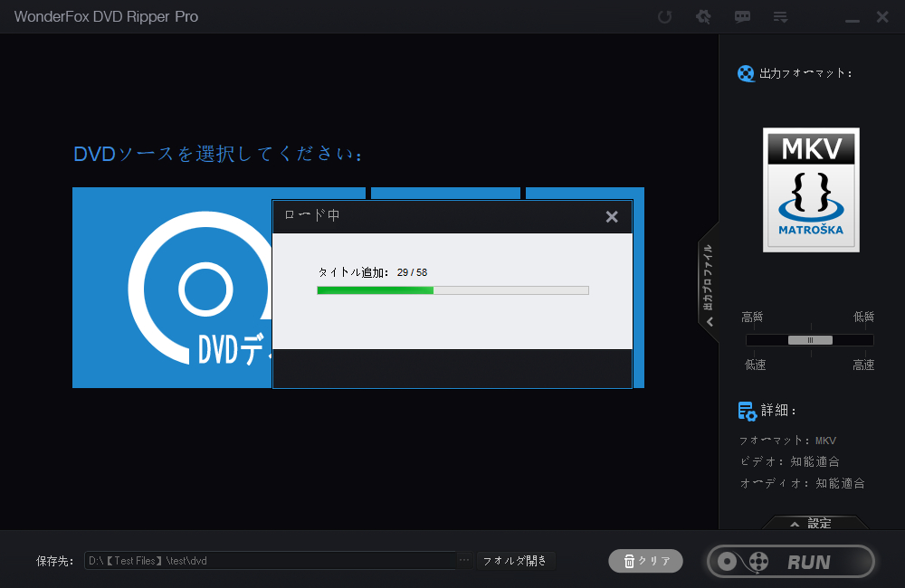Click the フォルダ開き open folder button
This screenshot has width=905, height=588.
point(515,560)
